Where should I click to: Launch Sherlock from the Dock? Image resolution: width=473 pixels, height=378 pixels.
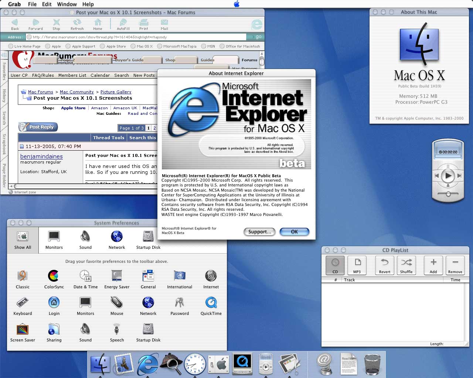(x=171, y=364)
